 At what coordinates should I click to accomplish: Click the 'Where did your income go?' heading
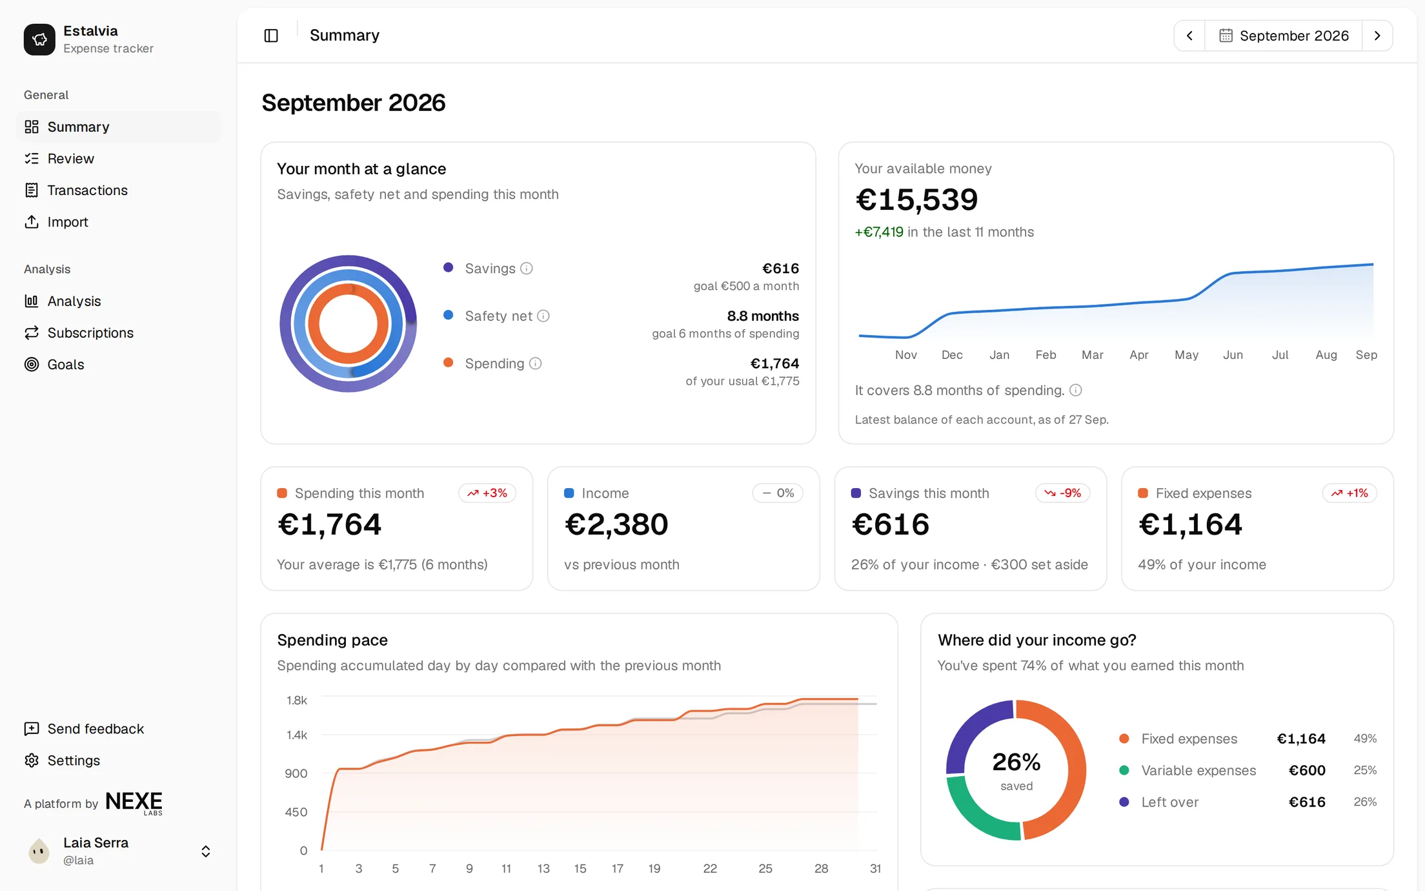[x=1036, y=640]
